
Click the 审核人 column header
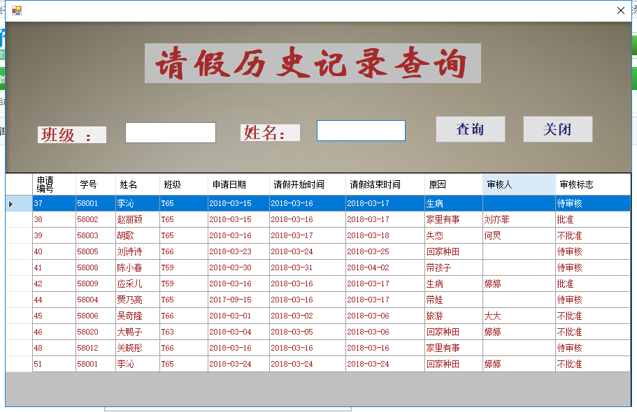click(x=518, y=185)
